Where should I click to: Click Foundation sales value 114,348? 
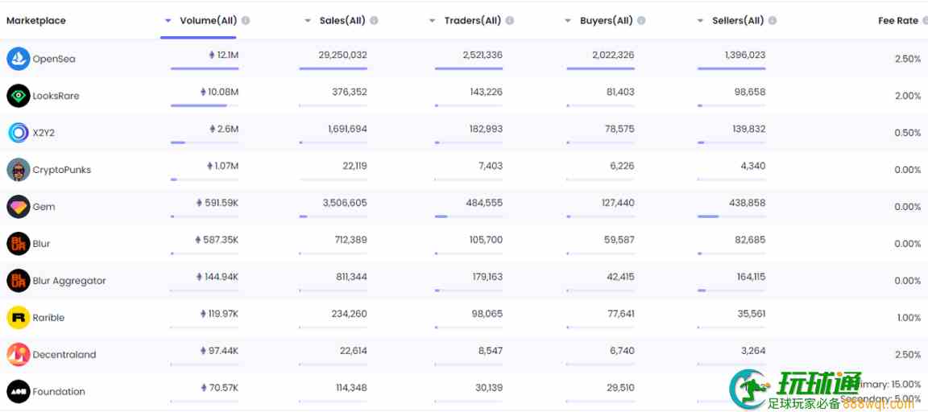351,388
